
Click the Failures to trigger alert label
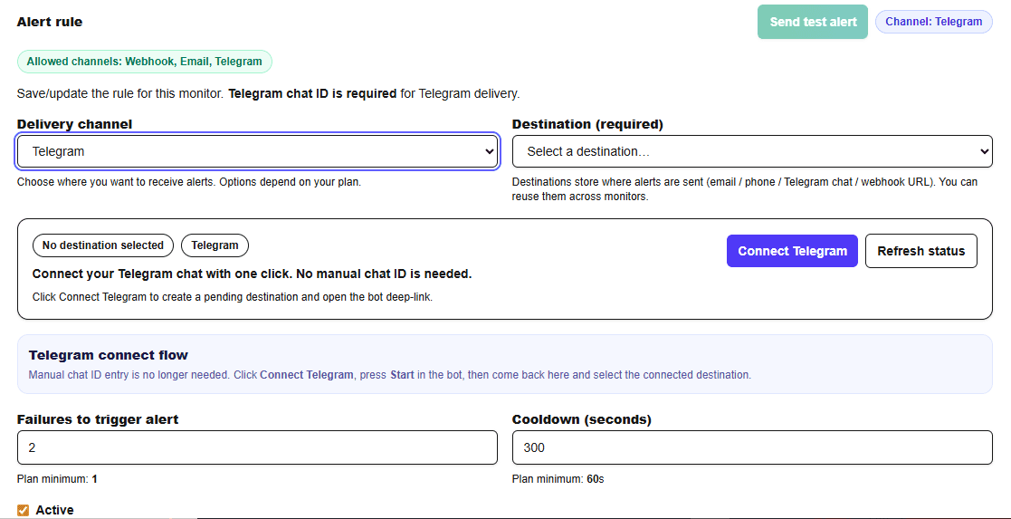coord(98,419)
